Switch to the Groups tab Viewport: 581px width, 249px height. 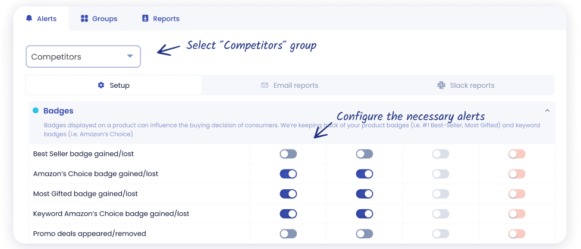click(x=99, y=19)
